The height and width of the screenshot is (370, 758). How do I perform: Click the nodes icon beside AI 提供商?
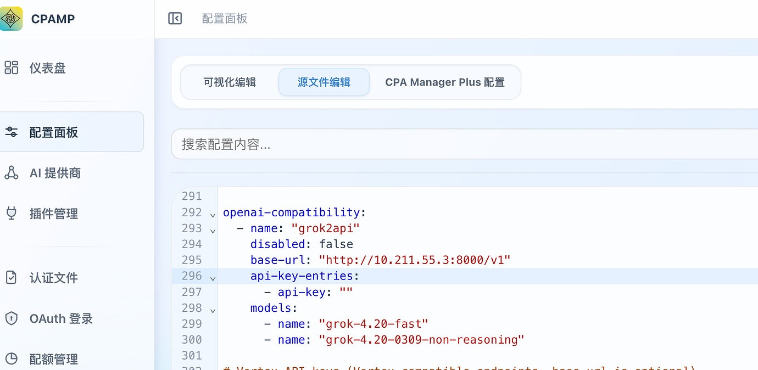click(11, 172)
